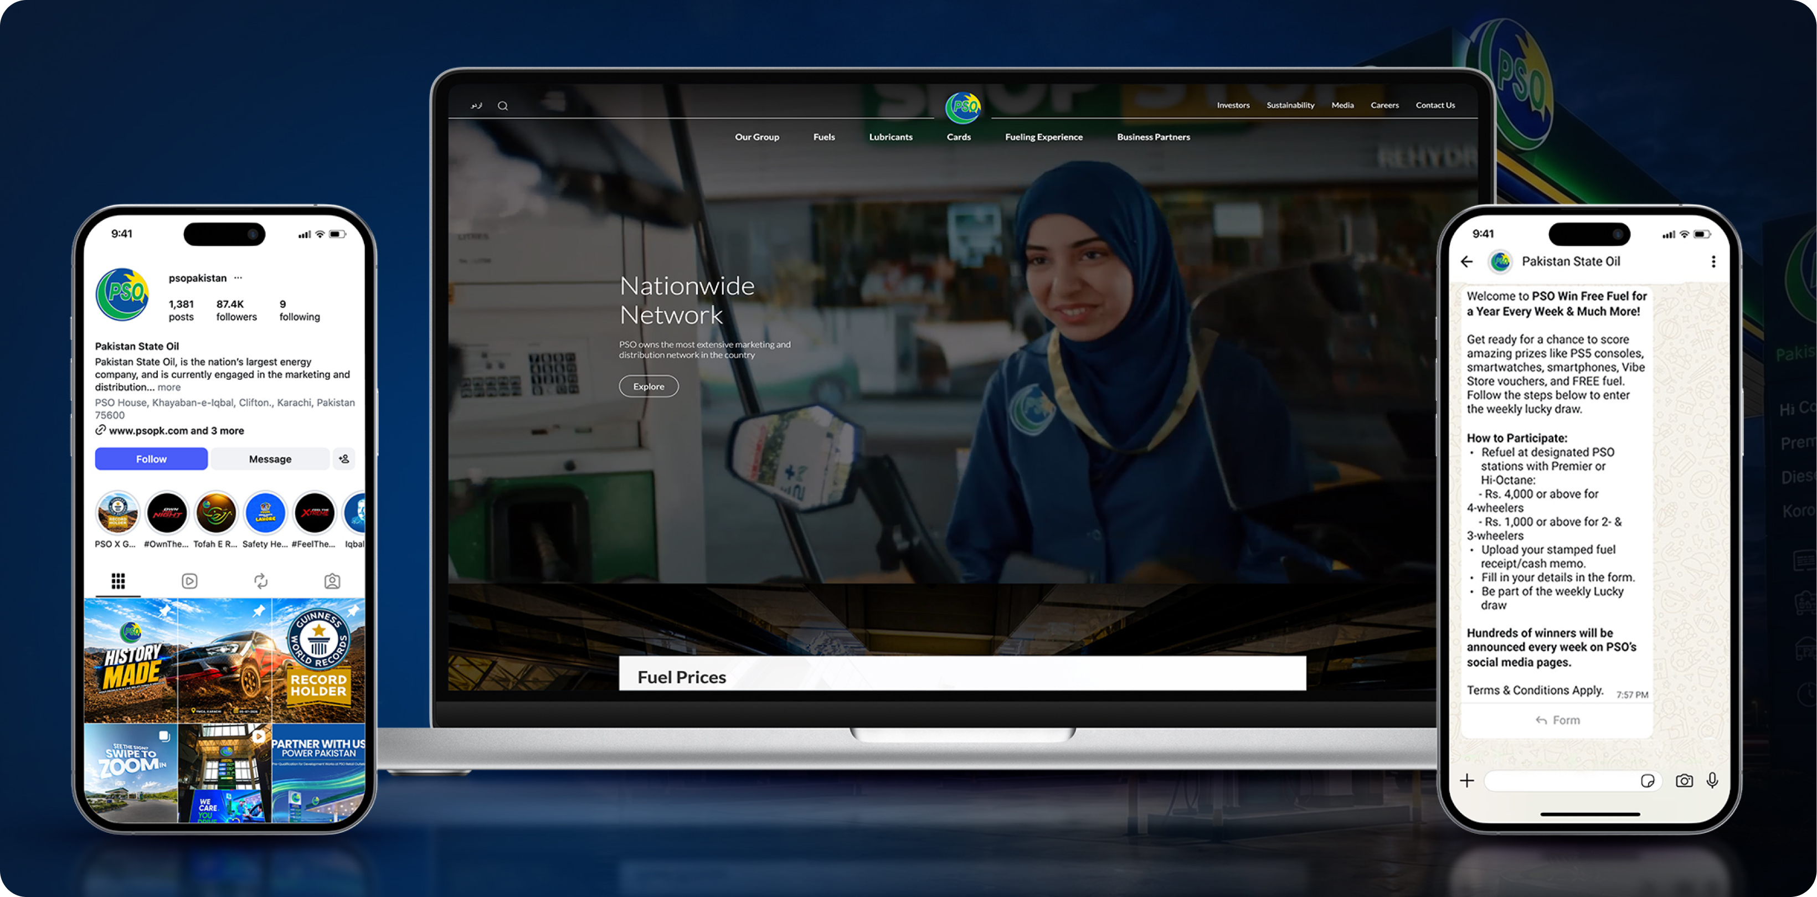
Task: Open the Media link
Action: click(x=1342, y=105)
